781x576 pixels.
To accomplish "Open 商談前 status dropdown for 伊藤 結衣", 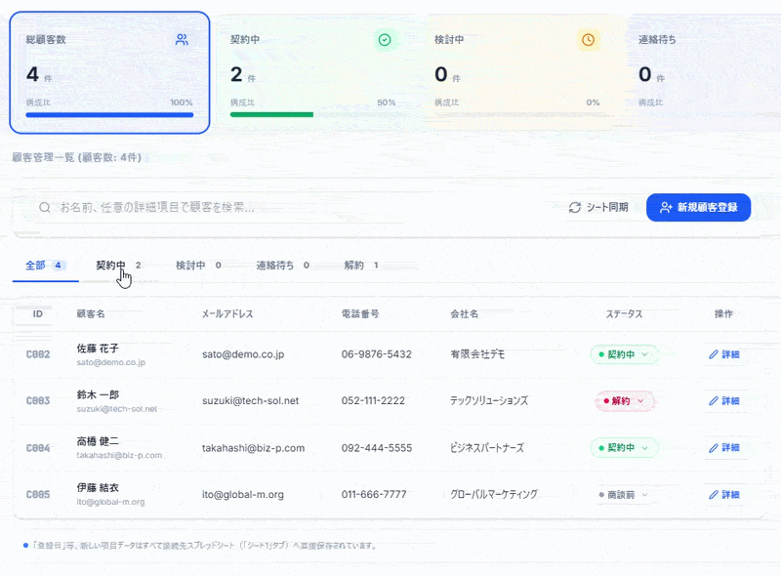I will pos(624,494).
